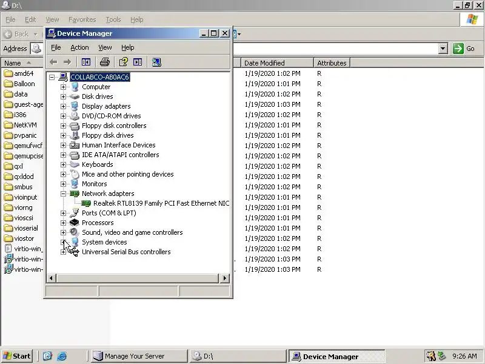Expand the Ports (COM & LPT) node
Viewport: 485px width, 364px height.
(63, 214)
